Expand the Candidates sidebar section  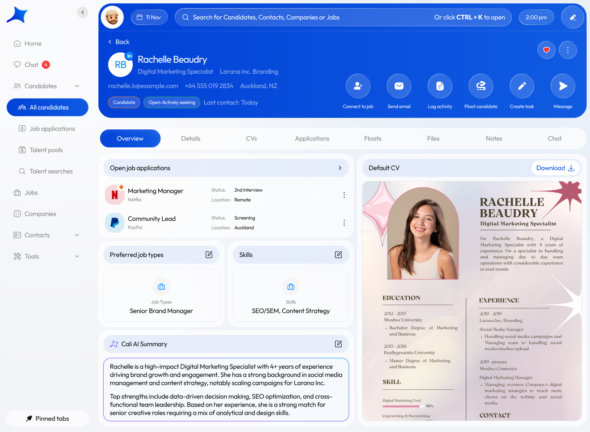tap(77, 86)
